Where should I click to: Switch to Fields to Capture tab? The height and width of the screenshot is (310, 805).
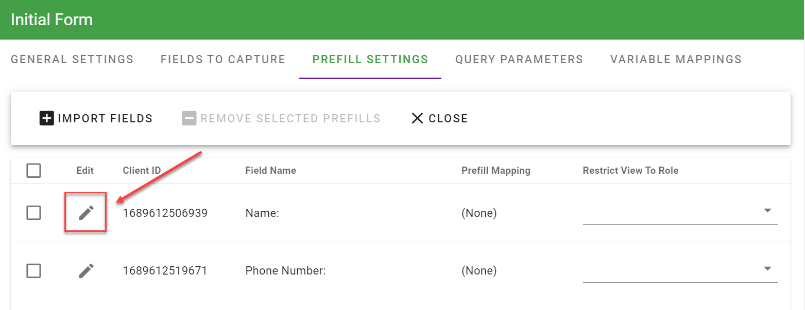[223, 59]
